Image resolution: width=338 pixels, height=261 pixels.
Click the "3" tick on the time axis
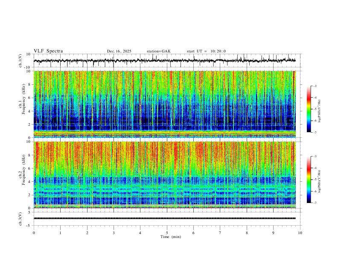click(x=114, y=233)
